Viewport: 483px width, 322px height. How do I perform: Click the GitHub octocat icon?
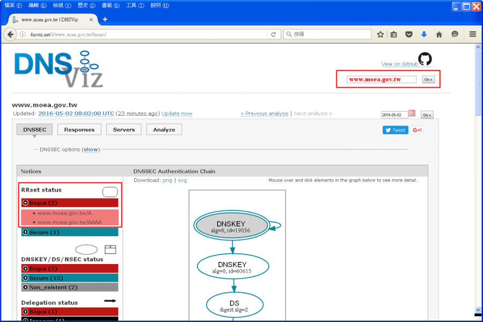click(x=425, y=59)
